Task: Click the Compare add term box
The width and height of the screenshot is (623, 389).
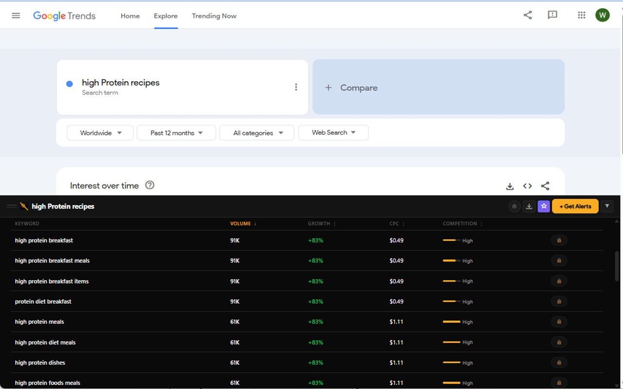Action: click(439, 87)
